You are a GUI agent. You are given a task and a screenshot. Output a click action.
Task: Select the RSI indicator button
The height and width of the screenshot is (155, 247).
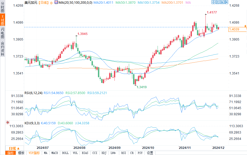click(124, 153)
